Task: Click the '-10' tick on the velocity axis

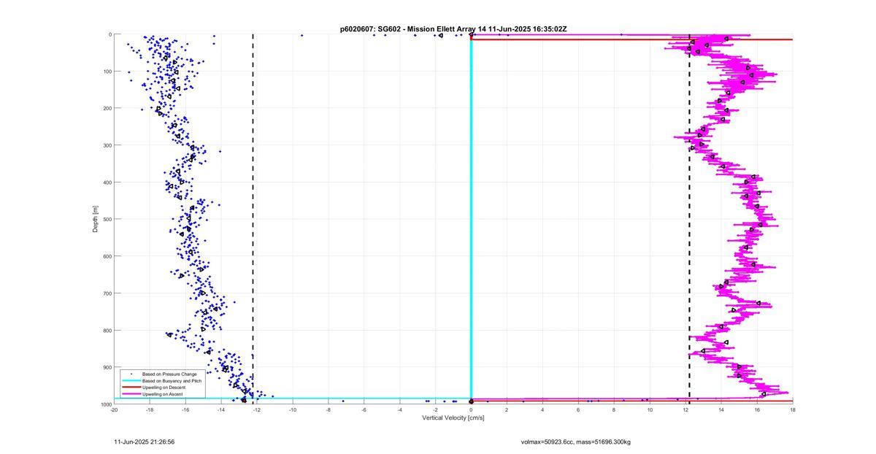Action: pos(293,409)
